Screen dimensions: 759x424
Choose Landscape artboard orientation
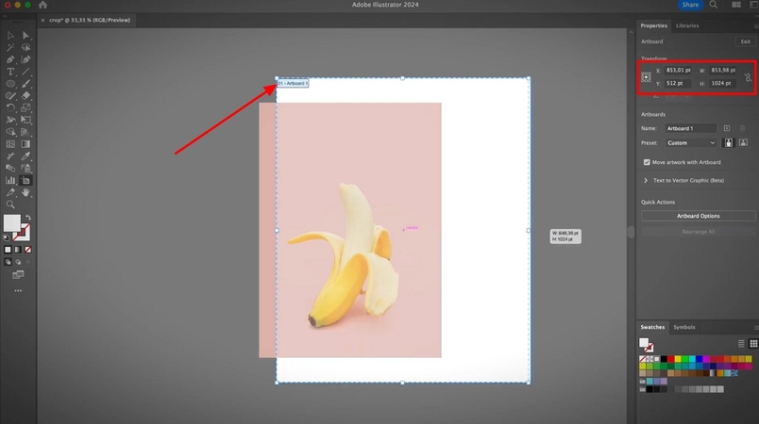[743, 143]
